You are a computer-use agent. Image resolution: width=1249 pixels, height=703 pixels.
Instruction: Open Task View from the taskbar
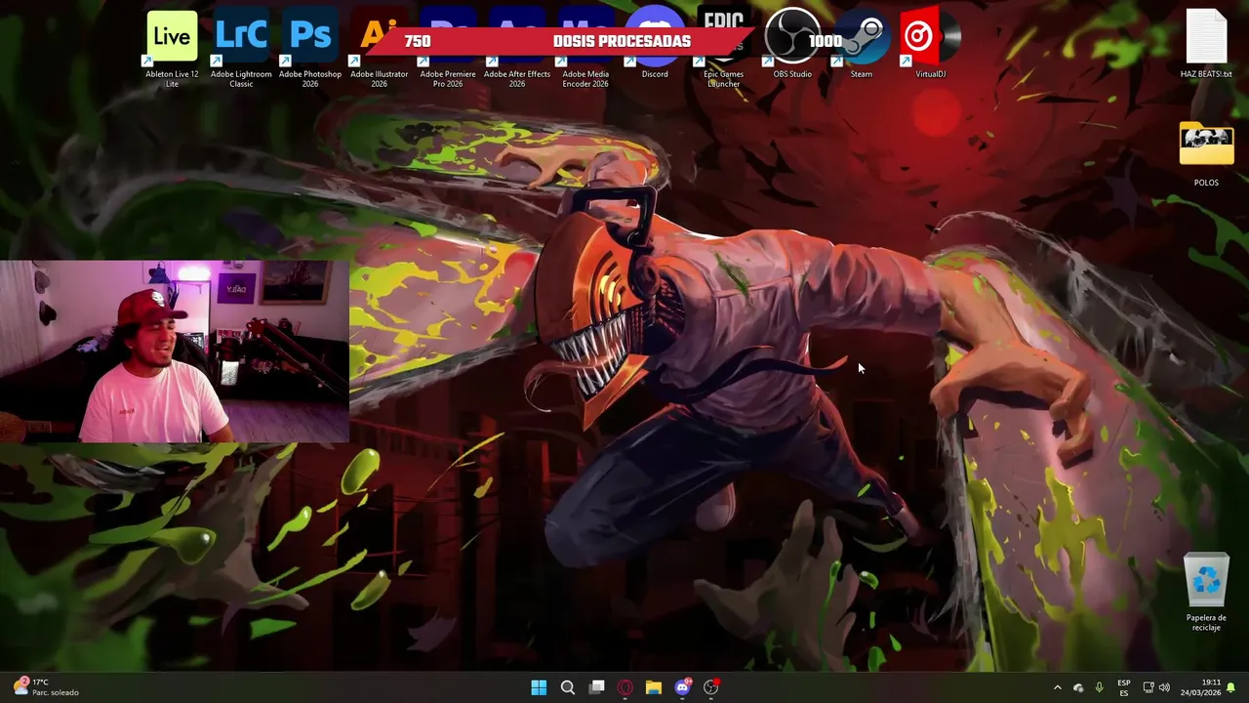click(x=596, y=687)
